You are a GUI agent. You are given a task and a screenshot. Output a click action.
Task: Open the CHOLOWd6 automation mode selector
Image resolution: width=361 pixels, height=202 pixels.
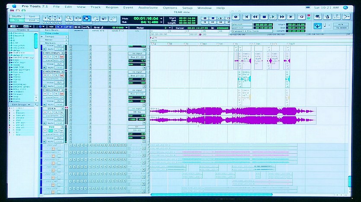click(x=59, y=86)
